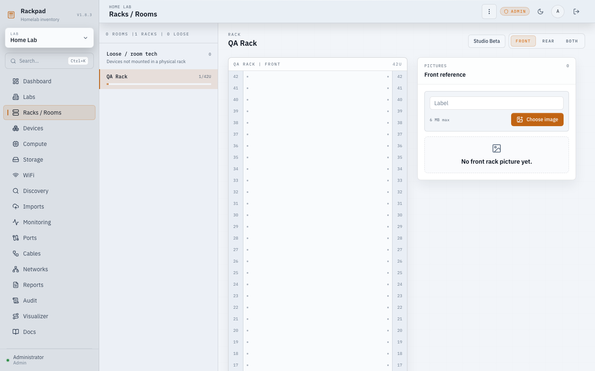Click rack unit slot 30
The height and width of the screenshot is (371, 595).
318,215
